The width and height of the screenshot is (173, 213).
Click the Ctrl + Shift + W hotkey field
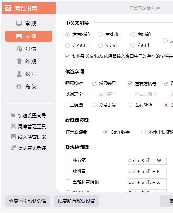147,161
